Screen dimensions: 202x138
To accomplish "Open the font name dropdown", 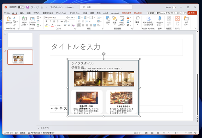I will 66,18.
